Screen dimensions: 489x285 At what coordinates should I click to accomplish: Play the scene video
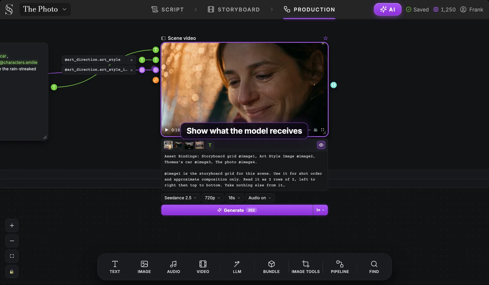point(167,130)
